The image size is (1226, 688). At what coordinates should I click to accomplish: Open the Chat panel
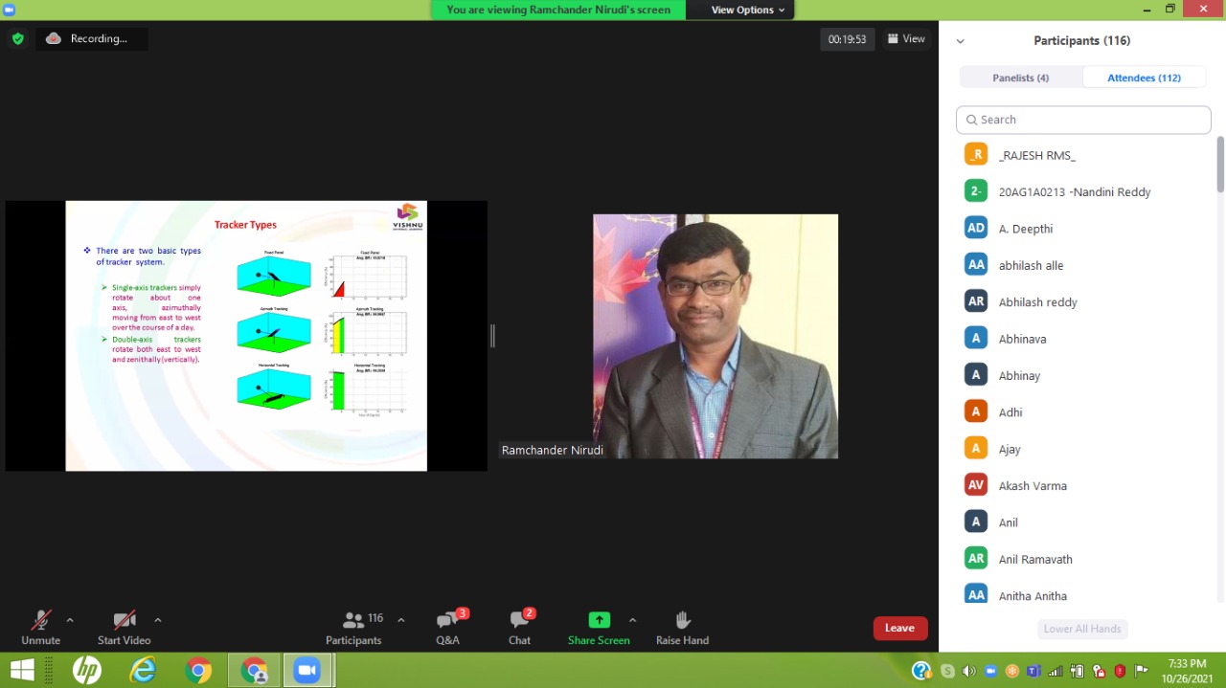(519, 628)
